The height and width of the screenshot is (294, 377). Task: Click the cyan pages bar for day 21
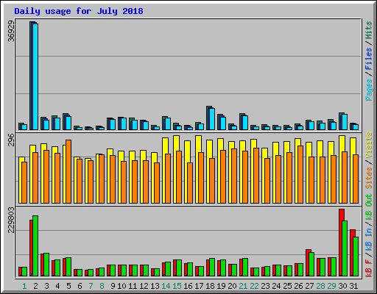245,123
